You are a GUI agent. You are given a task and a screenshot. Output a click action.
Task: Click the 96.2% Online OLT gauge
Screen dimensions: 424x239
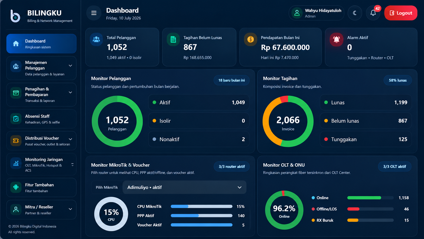[284, 210]
